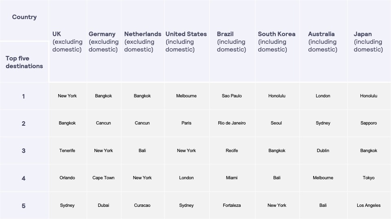Click the Curacao cell under Netherlands
Screen dimensions: 391x219
pos(143,205)
